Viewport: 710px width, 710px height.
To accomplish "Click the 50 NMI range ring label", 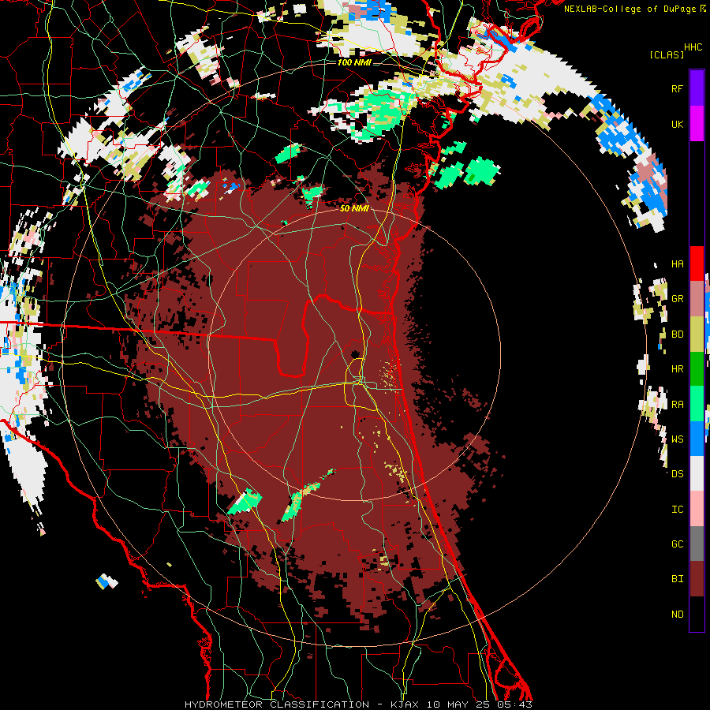I will click(353, 208).
